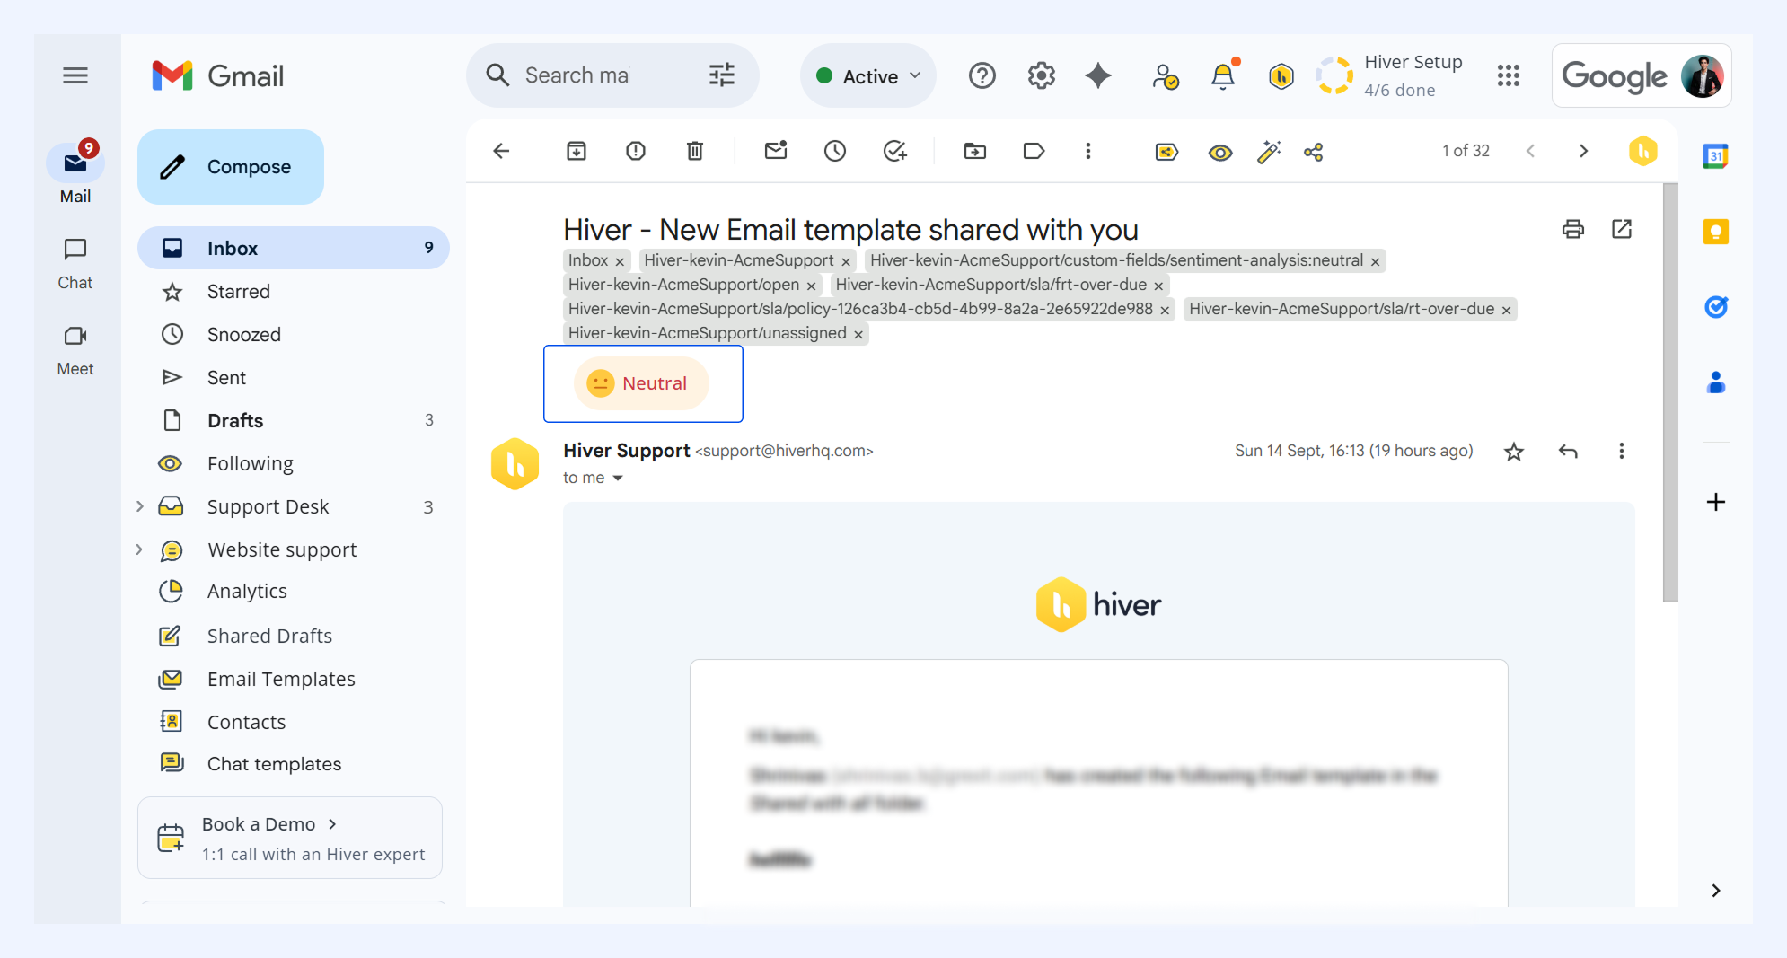Viewport: 1787px width, 958px height.
Task: Open the main menu hamburger icon
Action: click(75, 75)
